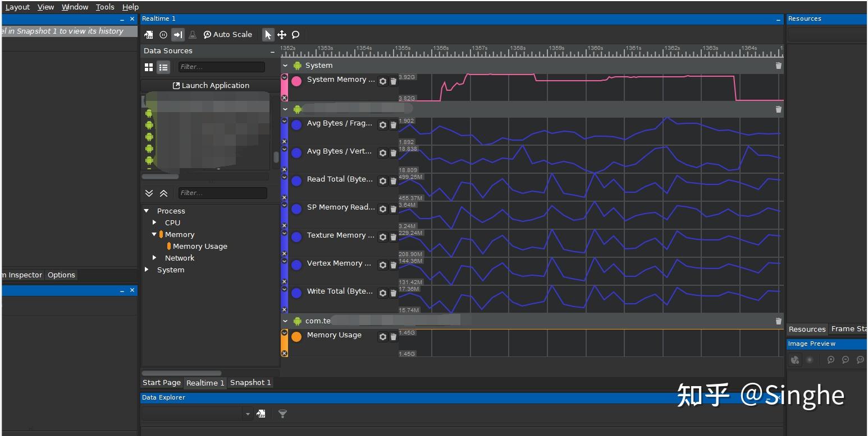The image size is (868, 436).
Task: Delete the Avg Bytes / Frag track
Action: coord(394,125)
